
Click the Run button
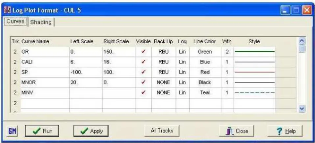click(x=42, y=131)
